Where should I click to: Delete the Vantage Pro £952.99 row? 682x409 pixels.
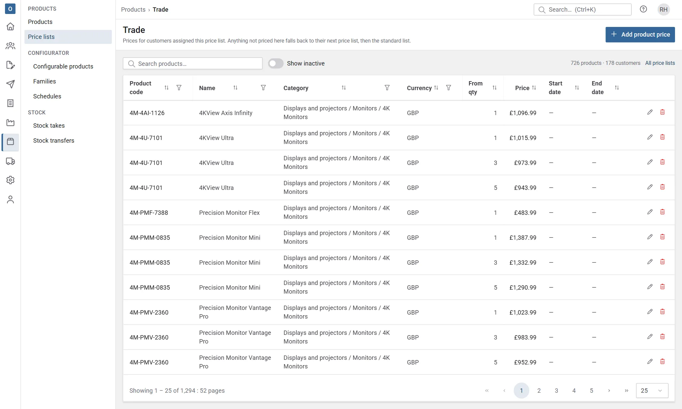[662, 362]
